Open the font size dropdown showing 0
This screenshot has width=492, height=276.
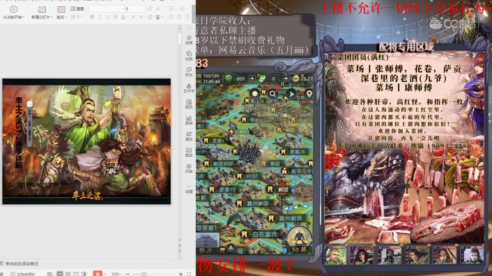pyautogui.click(x=135, y=9)
